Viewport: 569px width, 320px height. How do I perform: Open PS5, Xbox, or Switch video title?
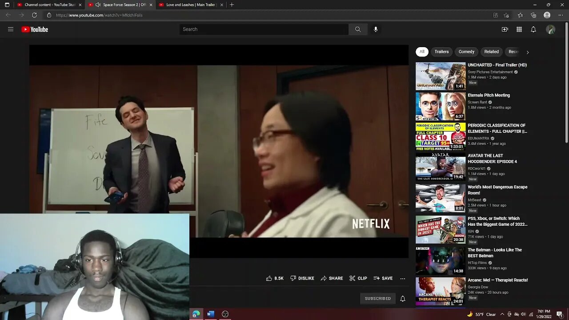tap(497, 221)
